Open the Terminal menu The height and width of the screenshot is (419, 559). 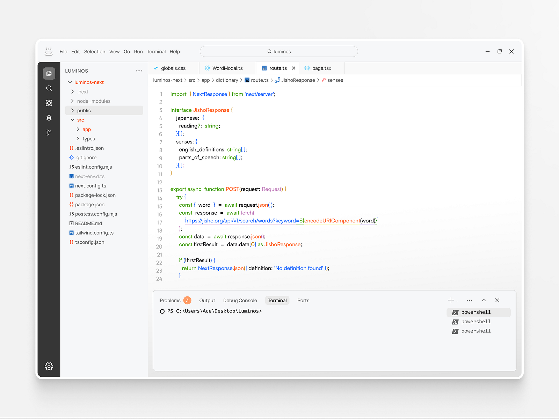coord(156,51)
